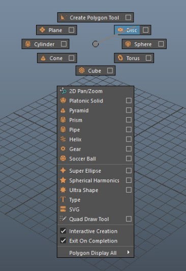Open the Quad Draw Tool option box
The width and height of the screenshot is (186, 271).
coord(129,219)
